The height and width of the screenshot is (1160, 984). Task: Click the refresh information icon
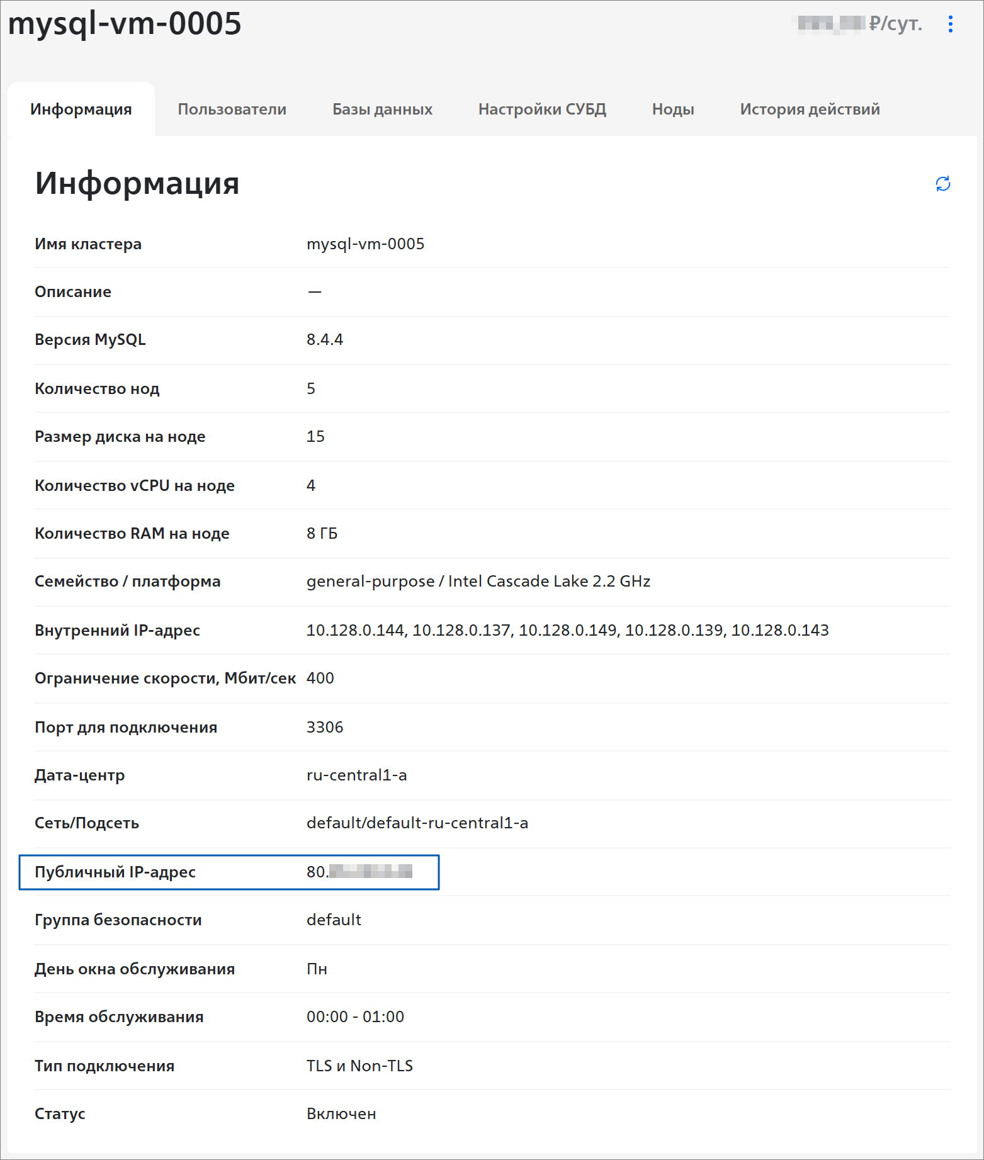942,184
